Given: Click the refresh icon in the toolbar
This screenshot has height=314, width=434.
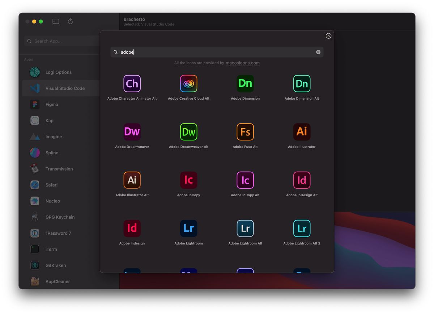Looking at the screenshot, I should click(x=71, y=21).
